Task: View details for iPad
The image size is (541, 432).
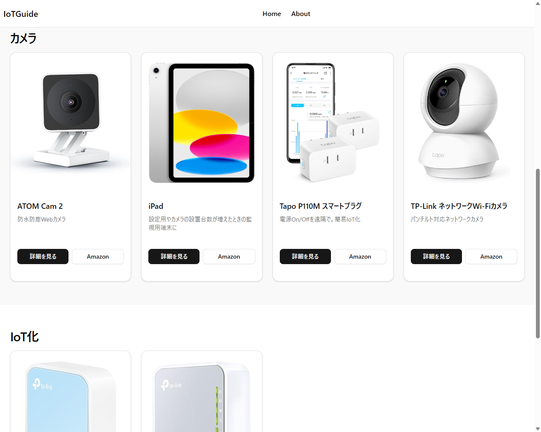Action: tap(174, 256)
